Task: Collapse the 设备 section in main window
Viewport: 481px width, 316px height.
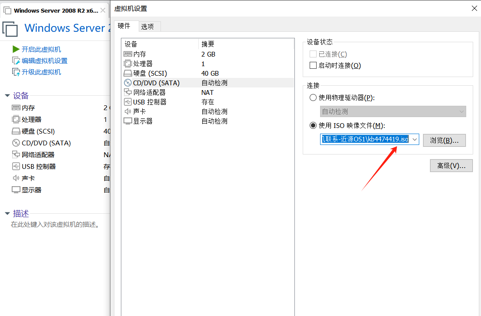Action: click(7, 95)
